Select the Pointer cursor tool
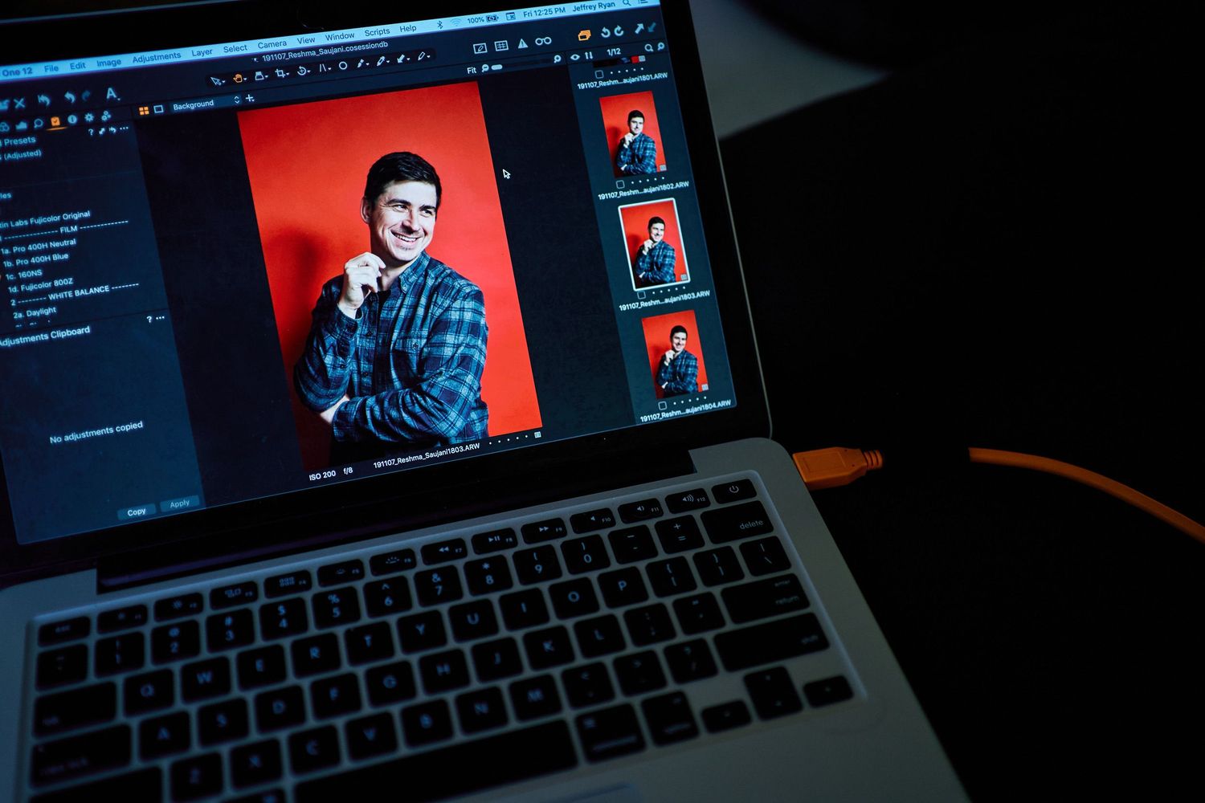The height and width of the screenshot is (803, 1205). pos(215,81)
